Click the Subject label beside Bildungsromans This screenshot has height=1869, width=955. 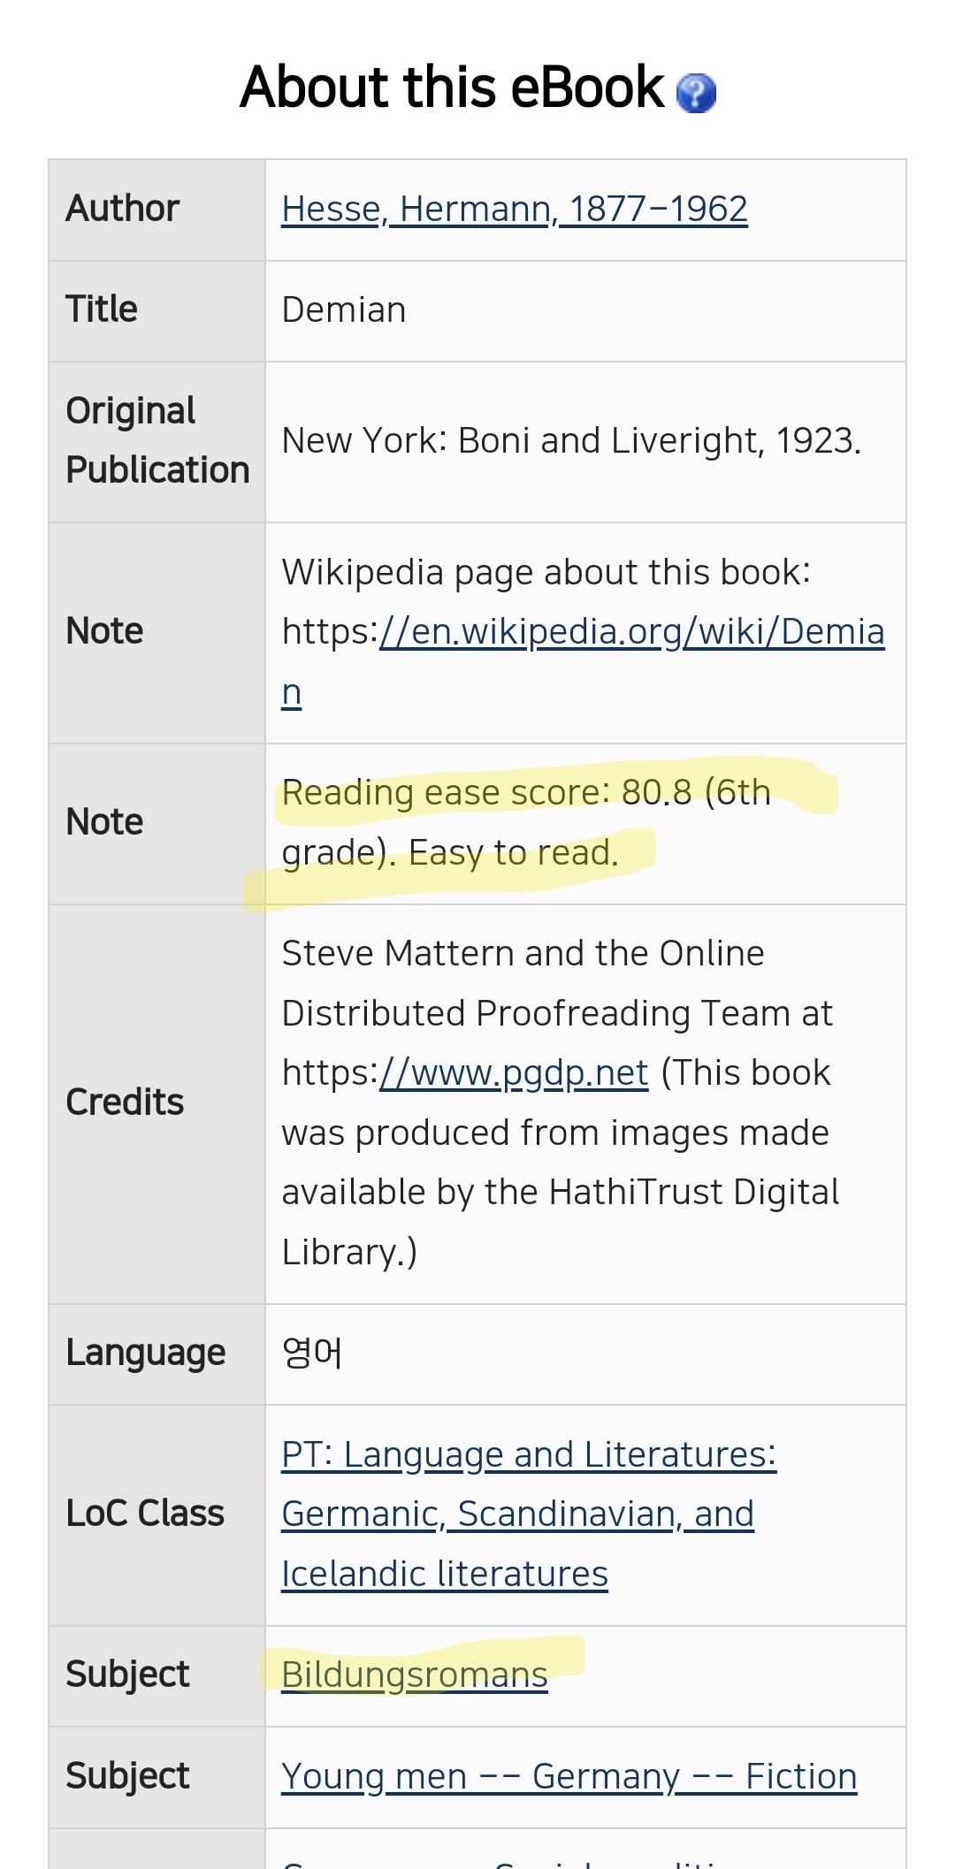click(x=127, y=1674)
